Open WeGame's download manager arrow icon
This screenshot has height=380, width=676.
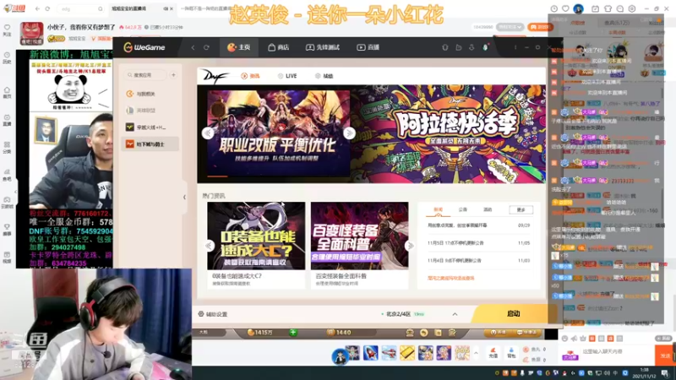[472, 47]
